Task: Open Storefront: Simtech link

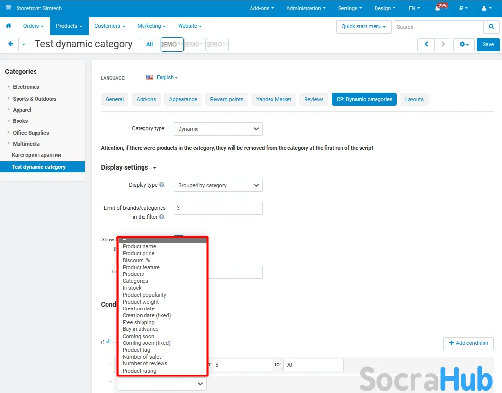Action: [x=39, y=8]
